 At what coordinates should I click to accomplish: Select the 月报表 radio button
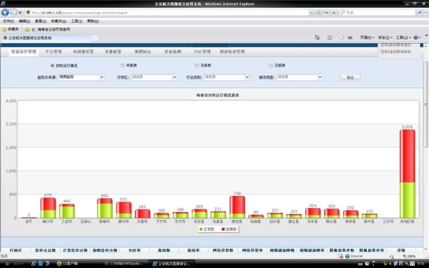click(x=197, y=66)
